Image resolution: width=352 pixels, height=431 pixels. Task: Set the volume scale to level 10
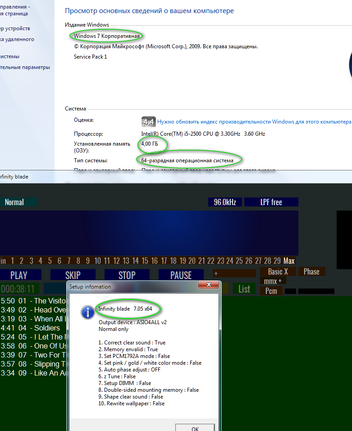tap(97, 261)
